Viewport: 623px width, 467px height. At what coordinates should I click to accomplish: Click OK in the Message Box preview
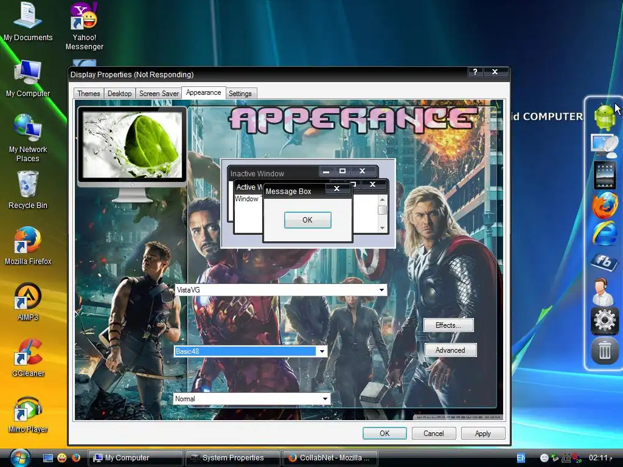click(307, 220)
